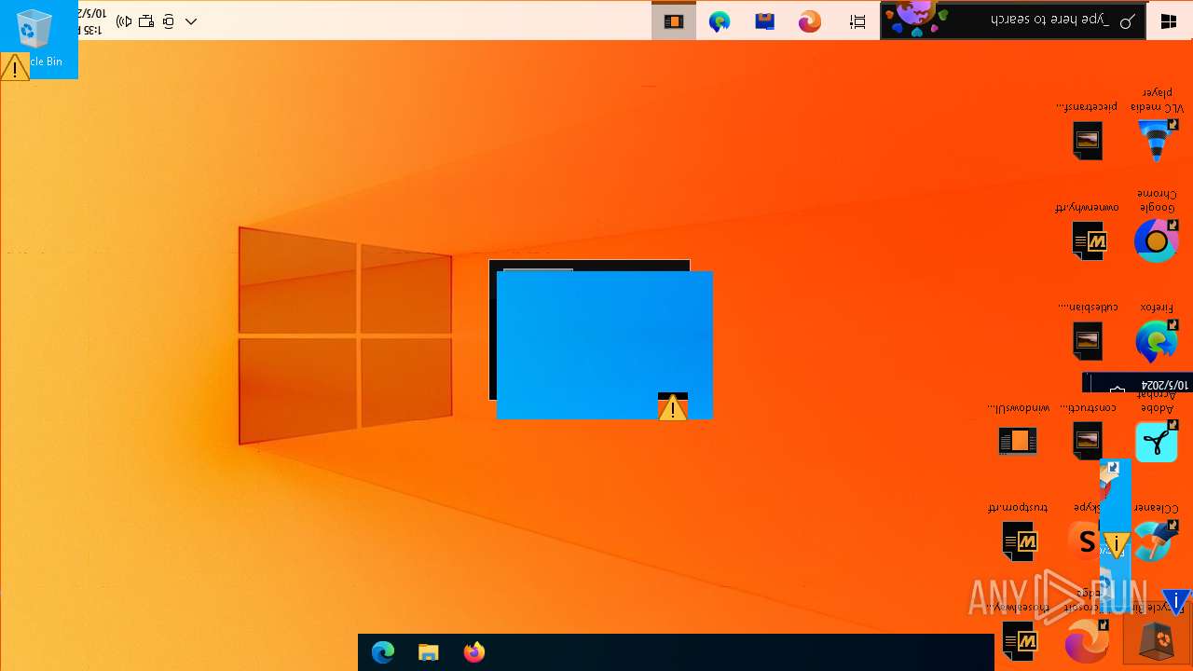The height and width of the screenshot is (671, 1193).
Task: Click the warning triangle below top-left Recycle Bin
Action: point(15,68)
